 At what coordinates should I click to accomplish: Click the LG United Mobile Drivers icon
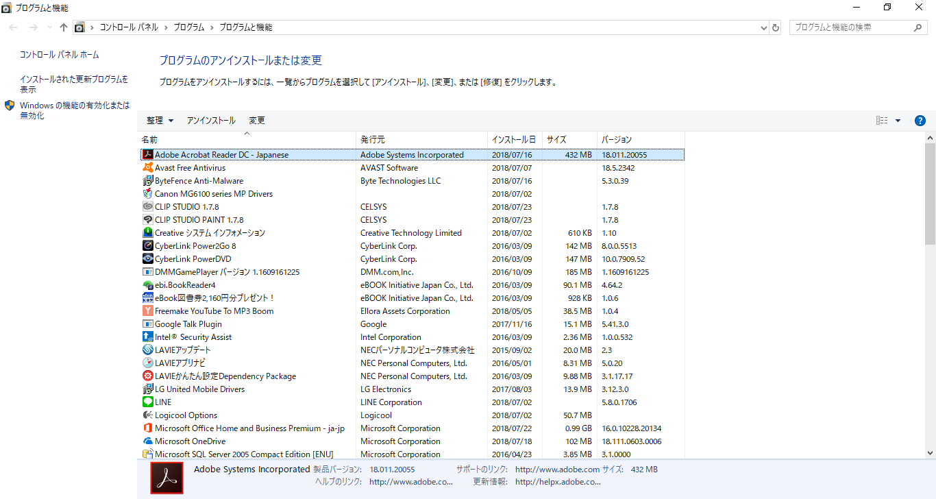click(x=147, y=389)
